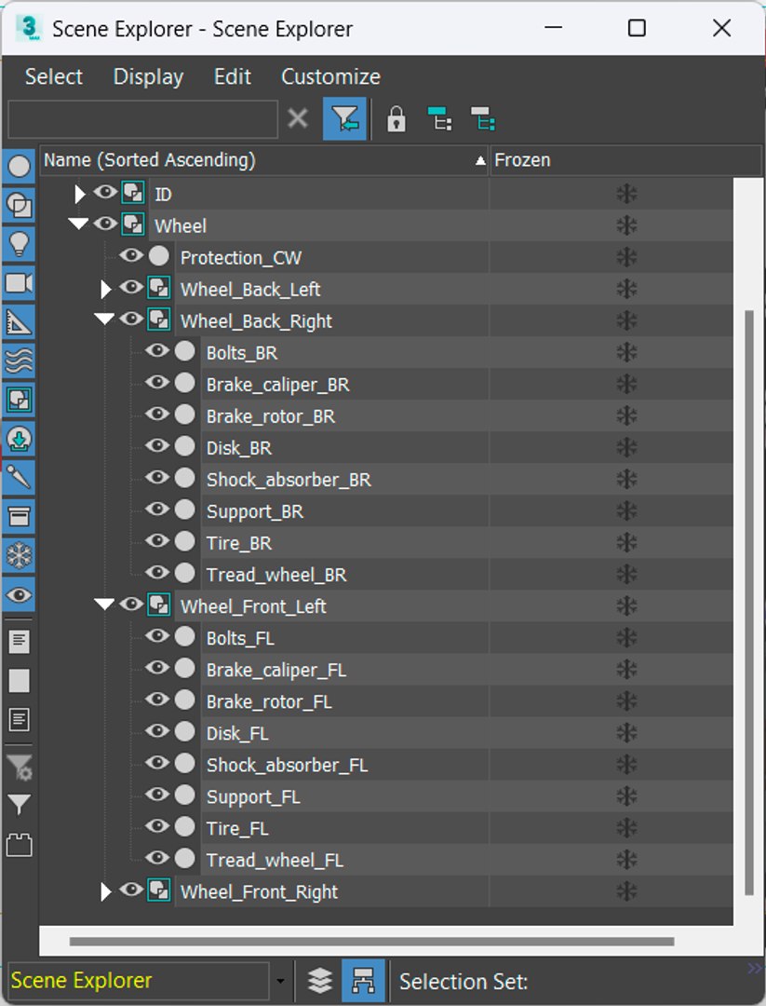Switch to Sort by Layer mode
Screen dimensions: 766x1006
click(320, 980)
